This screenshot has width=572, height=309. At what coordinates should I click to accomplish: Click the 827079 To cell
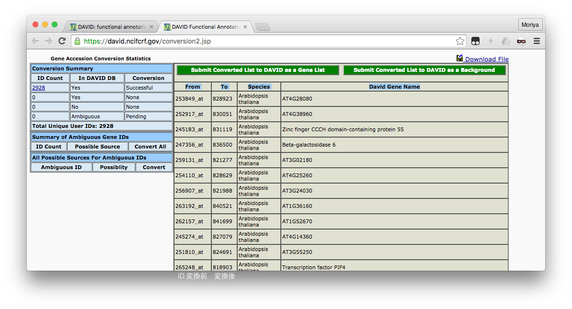tap(224, 237)
